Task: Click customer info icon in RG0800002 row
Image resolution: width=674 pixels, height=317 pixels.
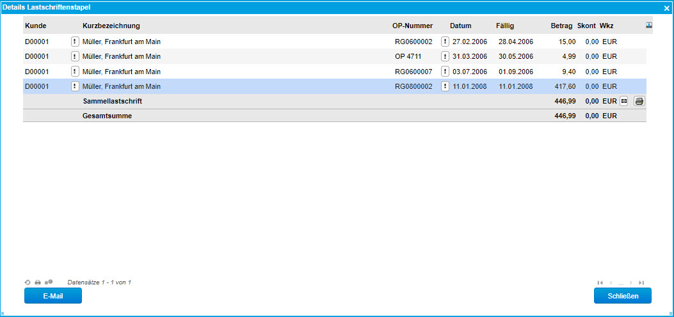Action: point(76,86)
